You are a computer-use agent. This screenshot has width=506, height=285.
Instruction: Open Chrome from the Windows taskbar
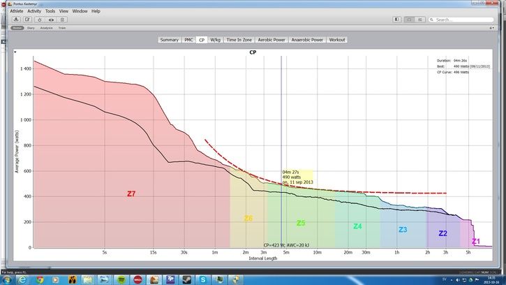[x=40, y=279]
